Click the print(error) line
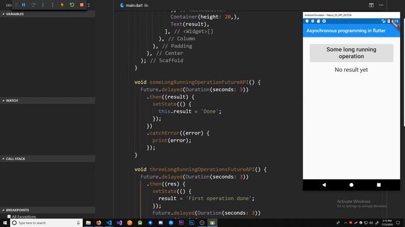Image resolution: width=405 pixels, height=227 pixels. (171, 141)
